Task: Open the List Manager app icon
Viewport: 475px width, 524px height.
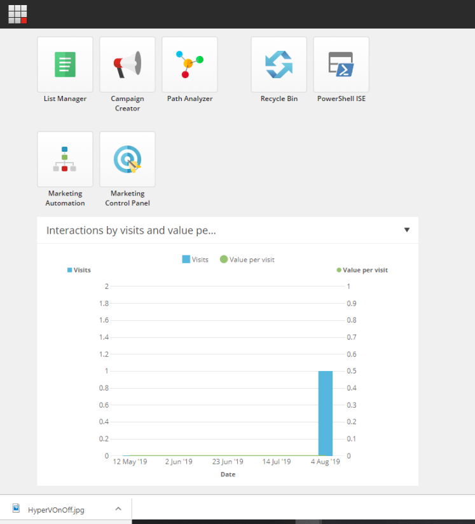Action: pos(65,64)
